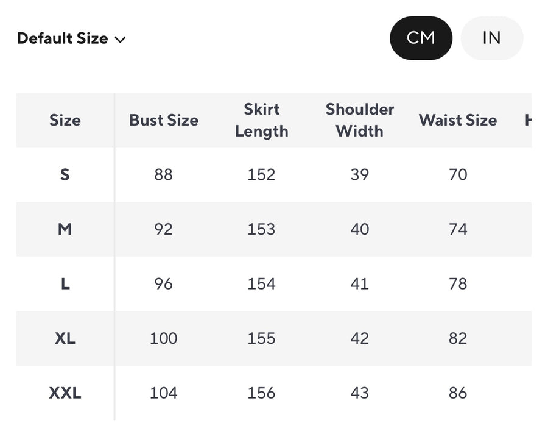This screenshot has height=423, width=548.
Task: Click waist value 82 for XL
Action: pyautogui.click(x=457, y=338)
